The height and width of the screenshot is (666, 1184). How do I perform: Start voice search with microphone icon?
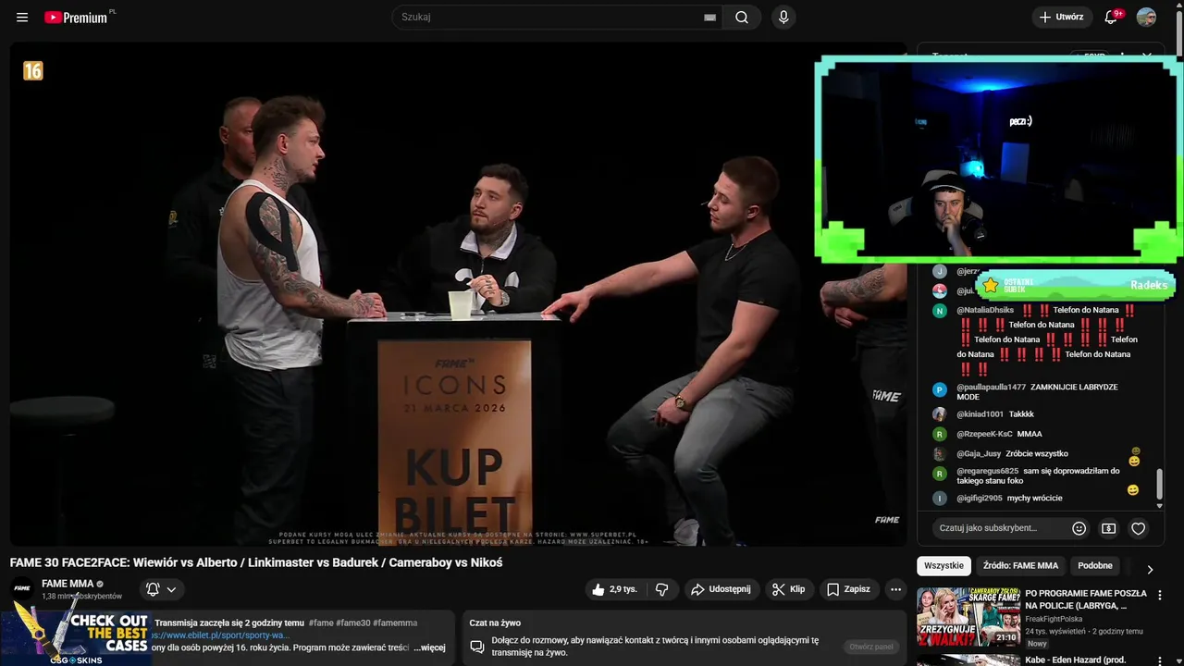pyautogui.click(x=783, y=17)
